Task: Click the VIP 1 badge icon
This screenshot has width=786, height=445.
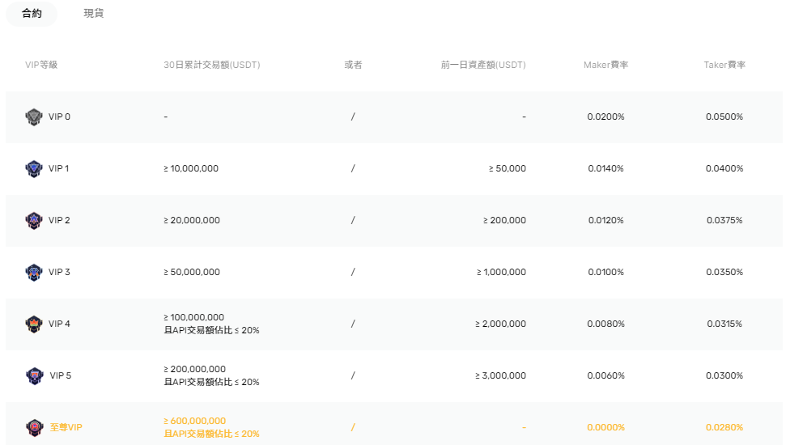Action: 33,169
